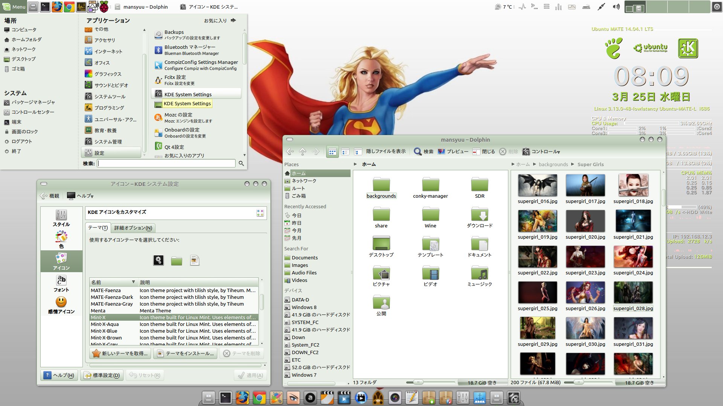Click the search magnifier icon in the Menu
Screen dimensions: 723x406
click(x=241, y=164)
